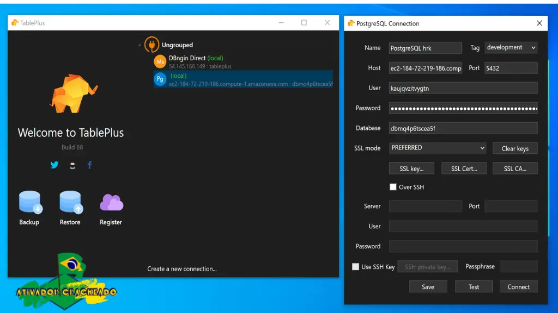This screenshot has width=558, height=313.
Task: Click the Build 88 version text
Action: pyautogui.click(x=72, y=147)
